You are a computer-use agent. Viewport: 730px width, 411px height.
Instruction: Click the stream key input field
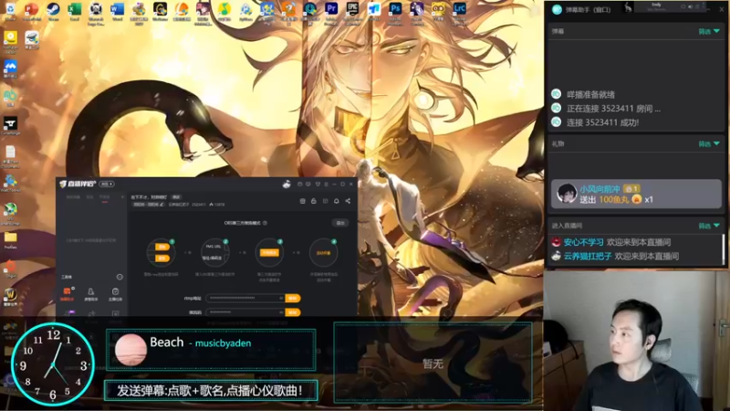click(245, 312)
